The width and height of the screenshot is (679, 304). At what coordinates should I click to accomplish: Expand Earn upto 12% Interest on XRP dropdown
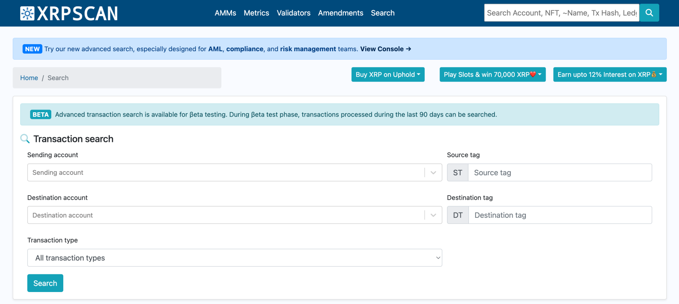pyautogui.click(x=610, y=74)
